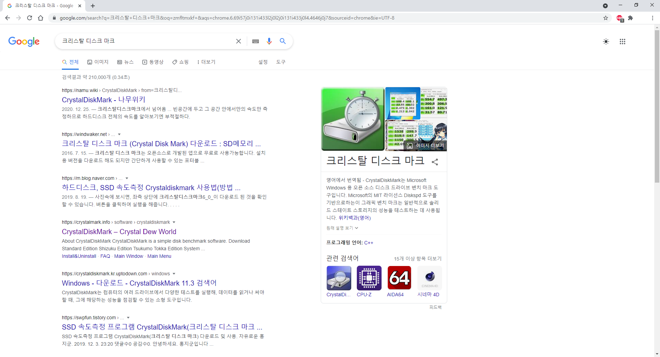The width and height of the screenshot is (660, 357).
Task: Expand the uptodown.com result options arrow
Action: 174,274
